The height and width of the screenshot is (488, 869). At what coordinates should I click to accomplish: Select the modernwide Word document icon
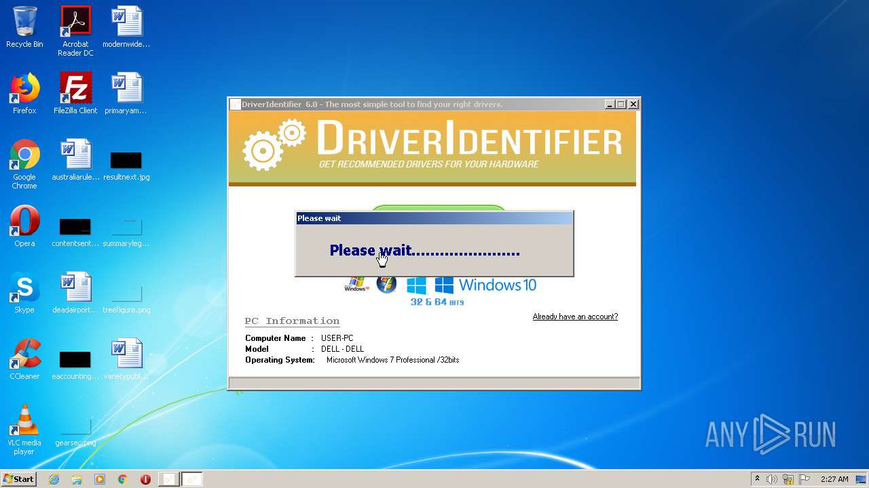point(126,27)
